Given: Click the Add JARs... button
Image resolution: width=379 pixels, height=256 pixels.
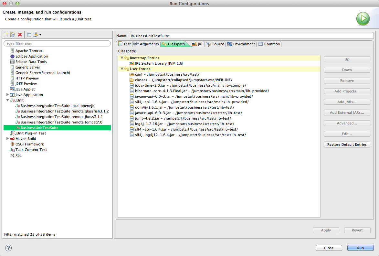Looking at the screenshot, I should pos(347,102).
